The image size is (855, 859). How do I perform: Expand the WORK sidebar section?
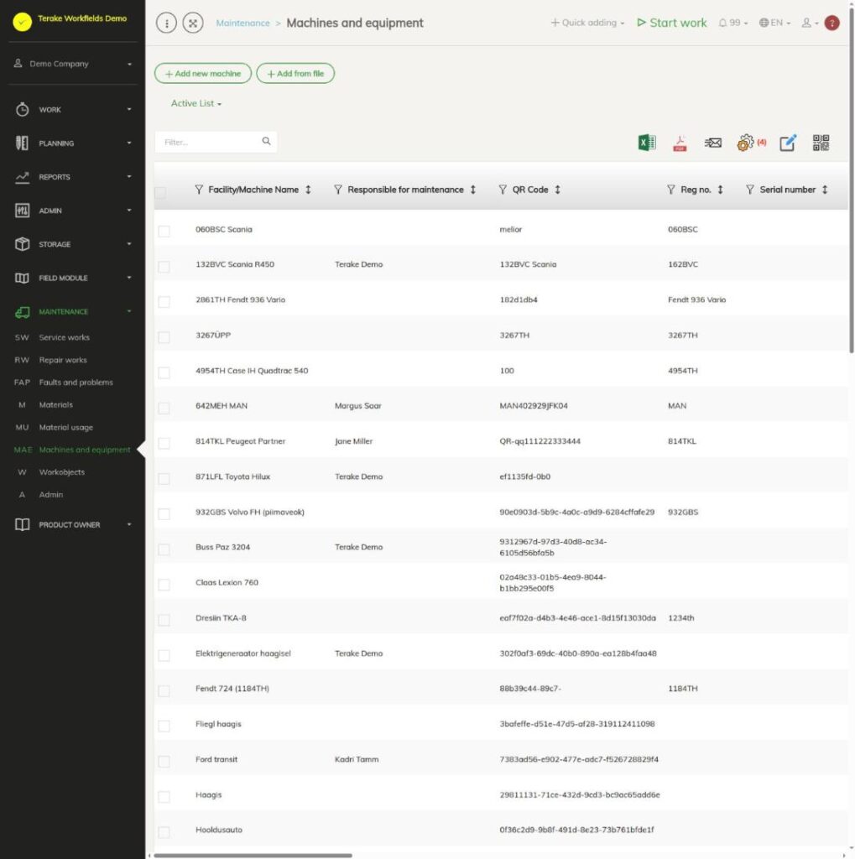click(72, 110)
